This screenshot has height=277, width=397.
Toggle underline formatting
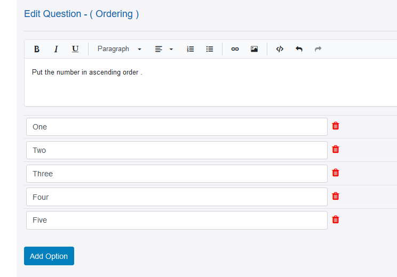click(75, 49)
